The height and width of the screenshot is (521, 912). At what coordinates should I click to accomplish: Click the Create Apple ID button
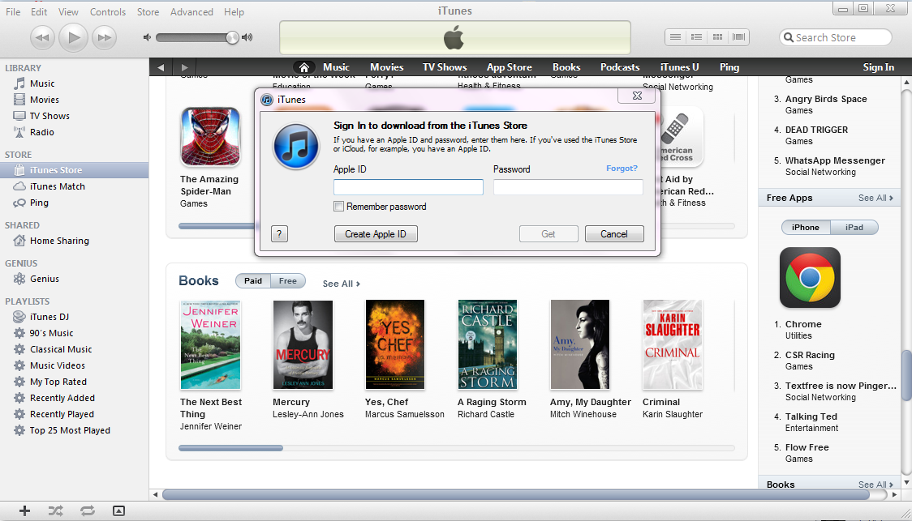point(376,234)
